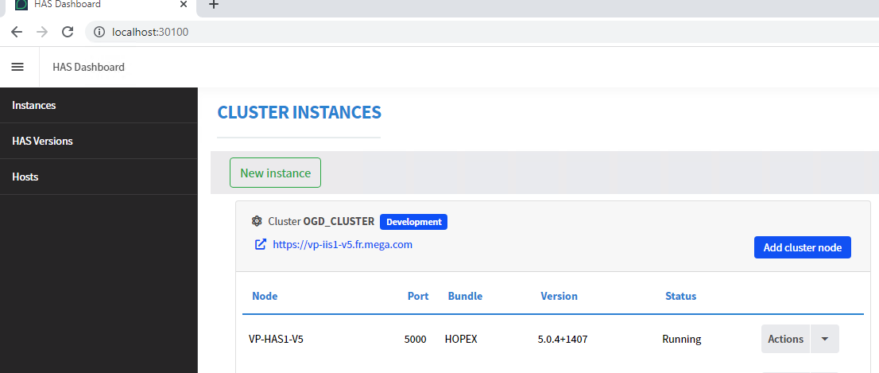Click the cluster gear icon beside OGD_CLUSTER
The height and width of the screenshot is (373, 879).
(257, 222)
